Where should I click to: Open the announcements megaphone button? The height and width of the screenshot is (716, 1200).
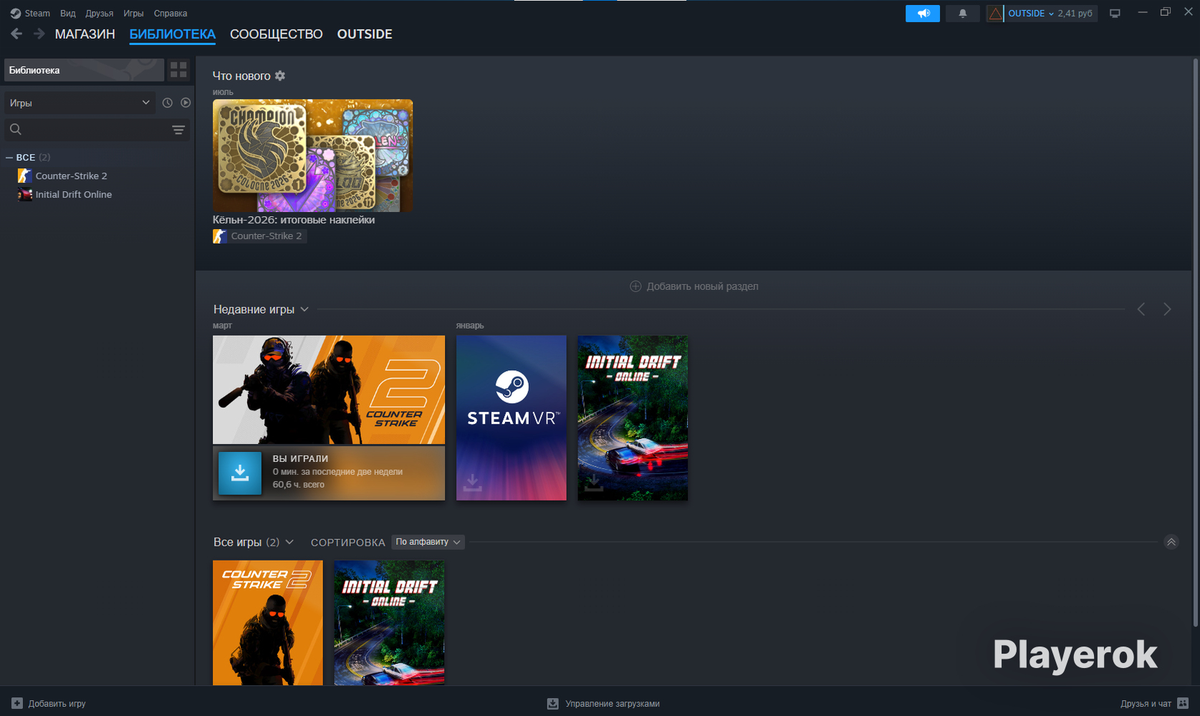[x=923, y=14]
